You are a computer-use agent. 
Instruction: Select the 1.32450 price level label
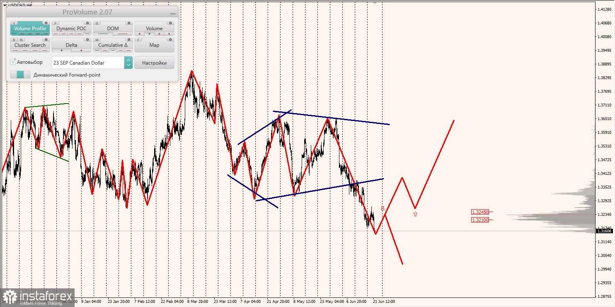(480, 212)
